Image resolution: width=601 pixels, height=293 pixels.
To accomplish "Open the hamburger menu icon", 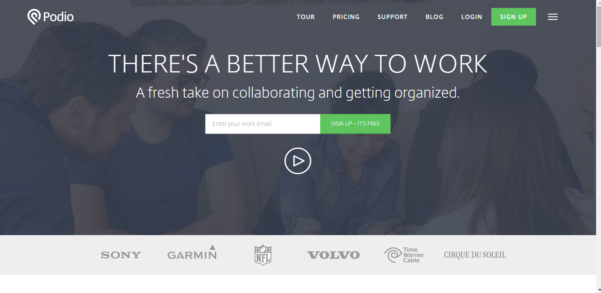I will [552, 17].
